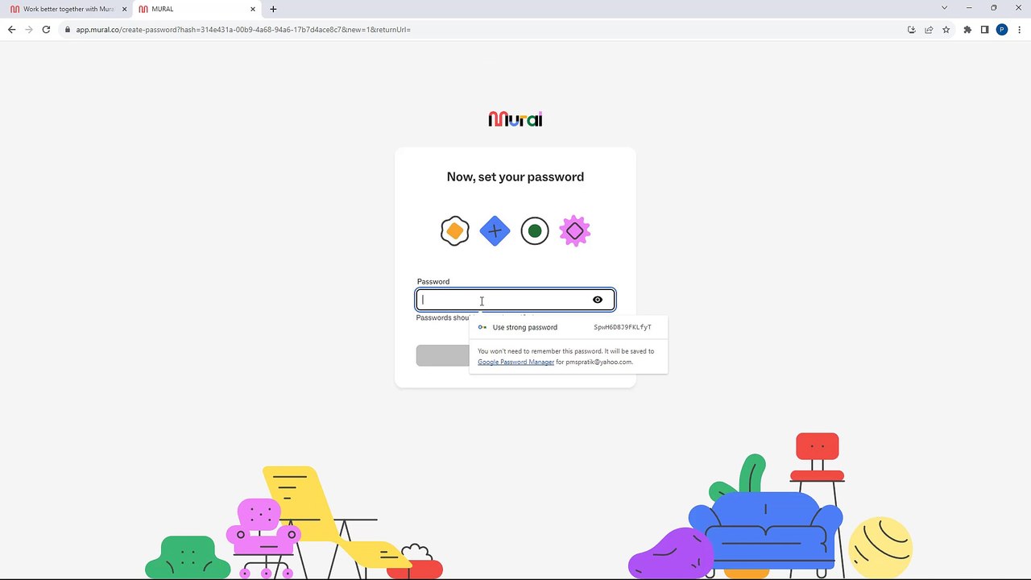Click the Mural logo

coord(515,119)
